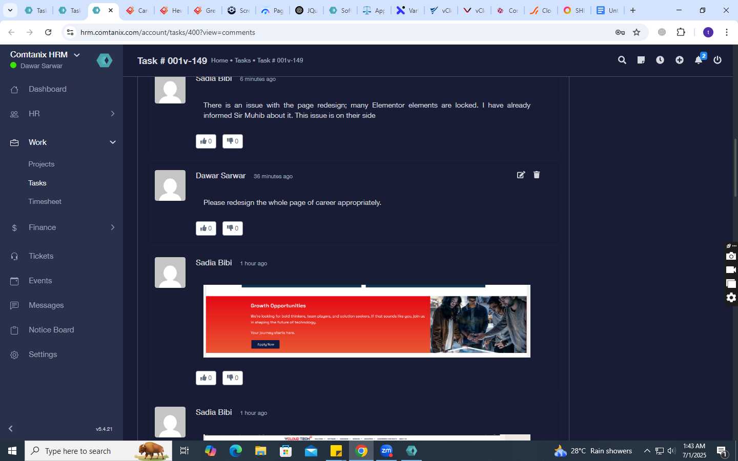Click the Comtanix hexagon logo icon
Screen dimensions: 738x461
pyautogui.click(x=105, y=60)
